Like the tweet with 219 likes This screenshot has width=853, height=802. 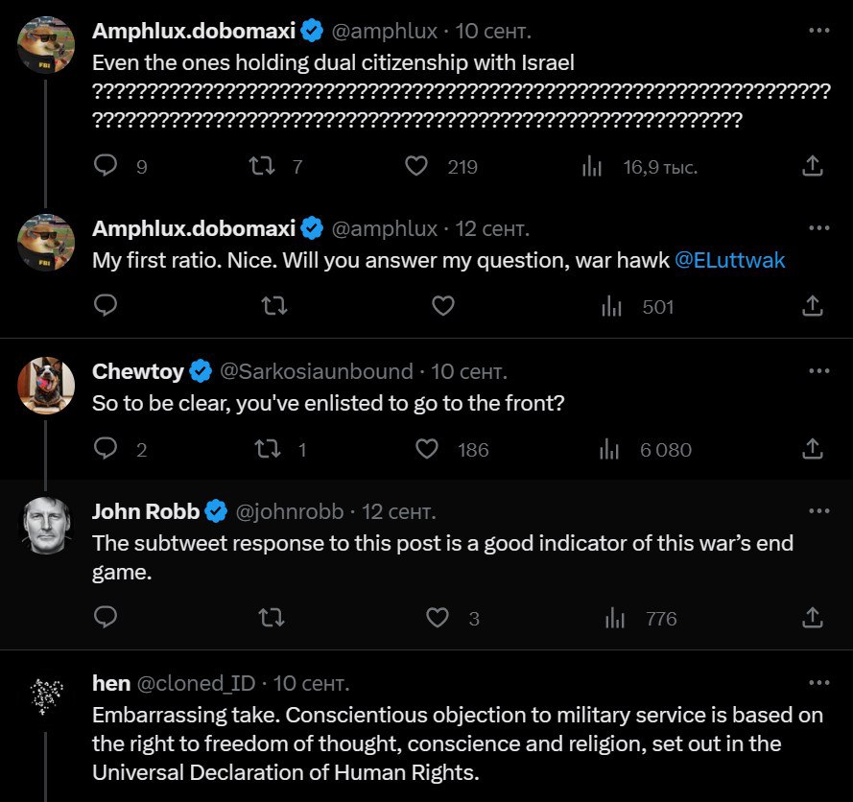pyautogui.click(x=415, y=166)
